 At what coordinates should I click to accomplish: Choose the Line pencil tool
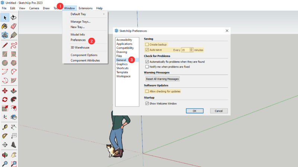5,45
